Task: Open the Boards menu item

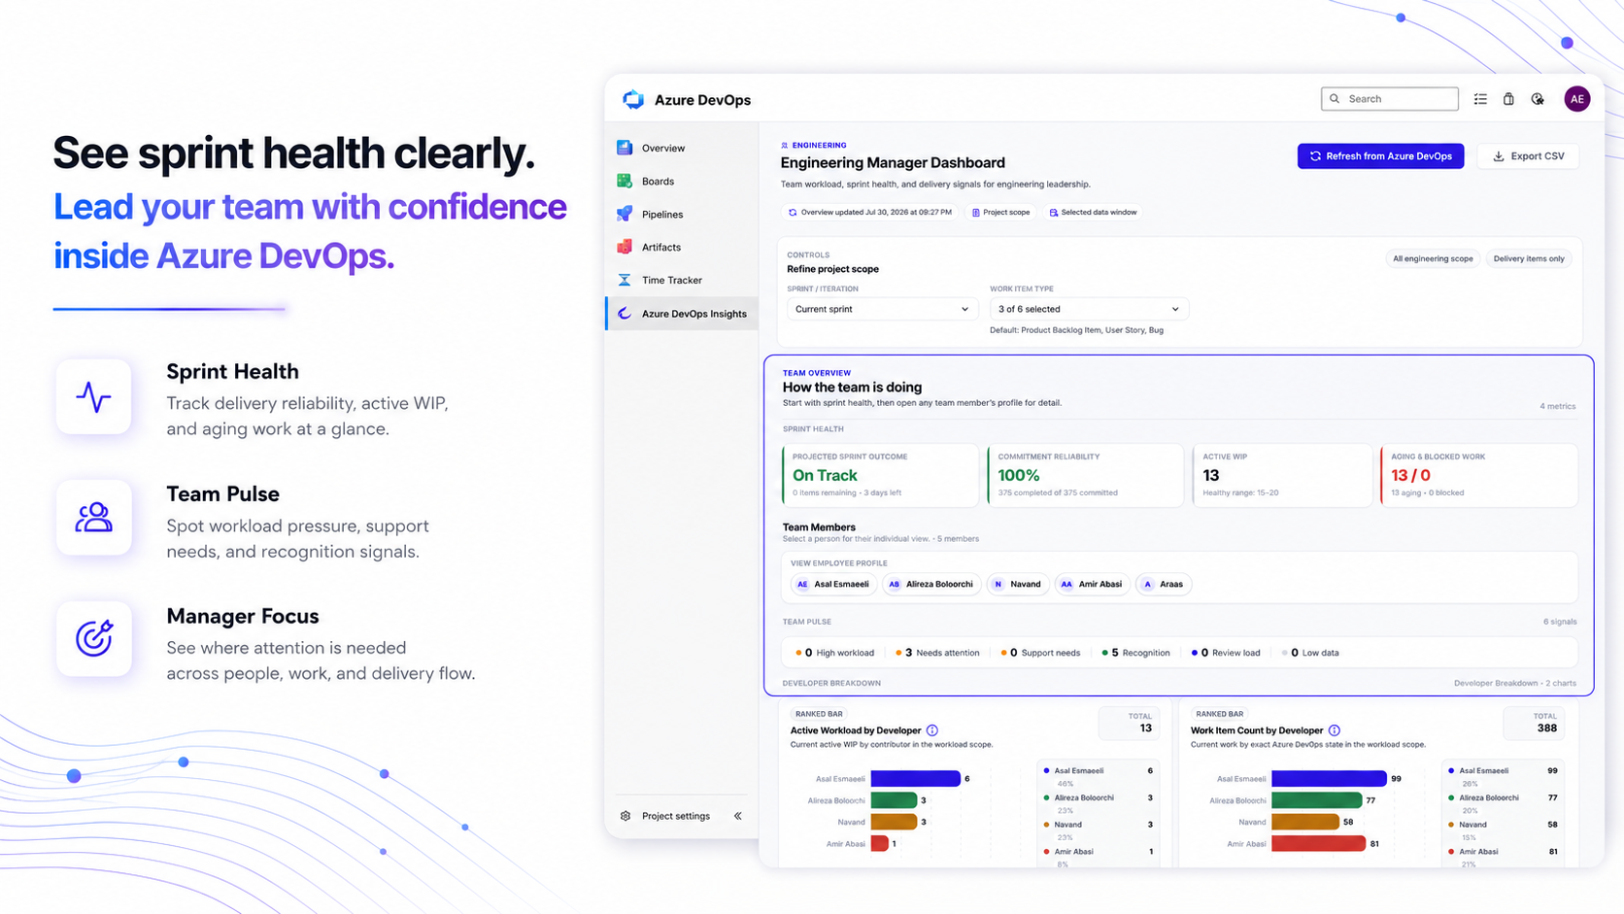Action: click(x=682, y=181)
